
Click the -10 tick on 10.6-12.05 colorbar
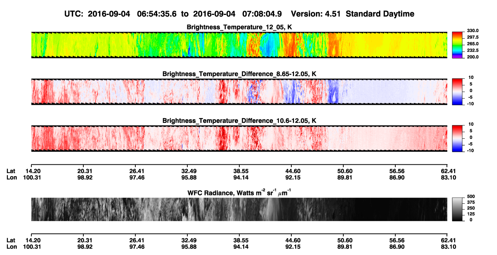pos(470,150)
